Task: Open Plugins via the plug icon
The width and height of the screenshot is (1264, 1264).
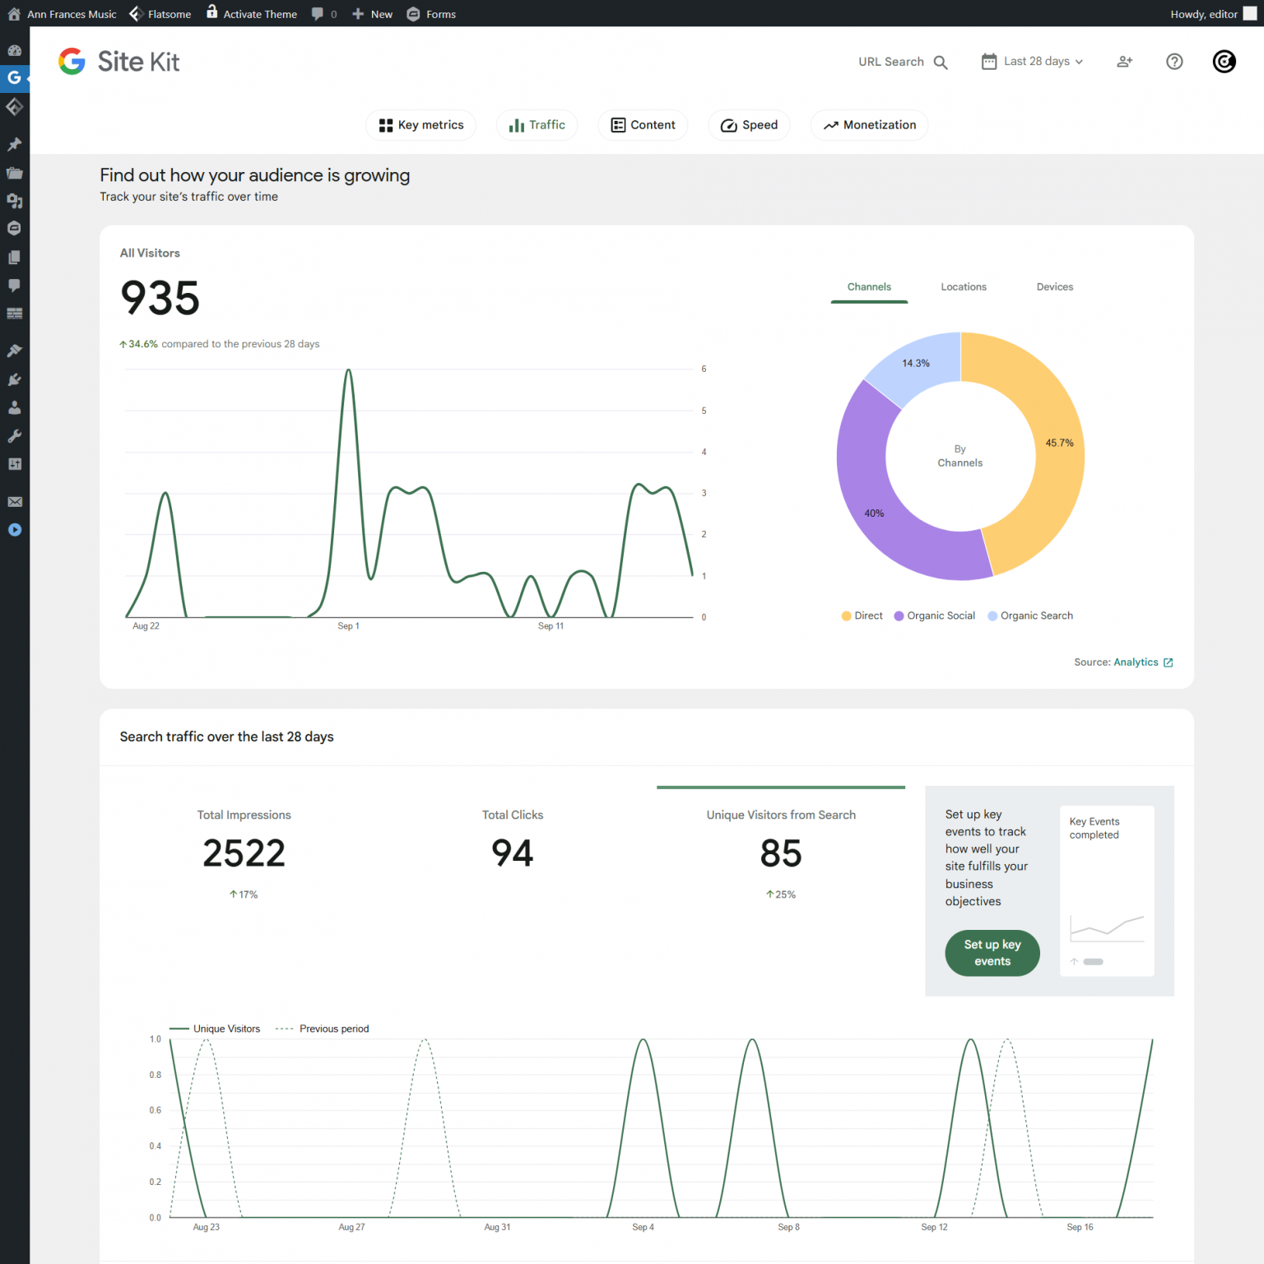Action: click(14, 379)
